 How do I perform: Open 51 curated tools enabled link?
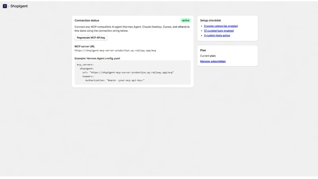(x=219, y=31)
